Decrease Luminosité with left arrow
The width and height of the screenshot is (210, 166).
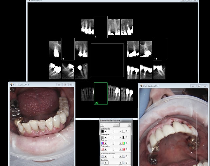(x=106, y=131)
